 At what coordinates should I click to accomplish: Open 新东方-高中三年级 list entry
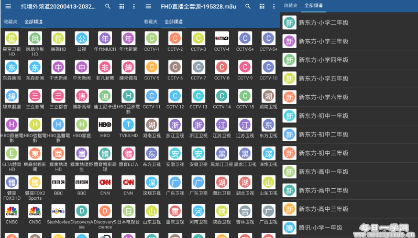(x=349, y=209)
